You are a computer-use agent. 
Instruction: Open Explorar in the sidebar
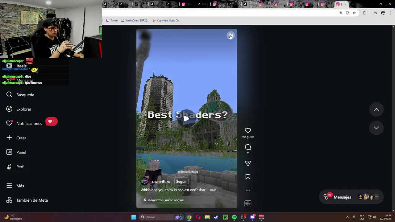tap(19, 109)
